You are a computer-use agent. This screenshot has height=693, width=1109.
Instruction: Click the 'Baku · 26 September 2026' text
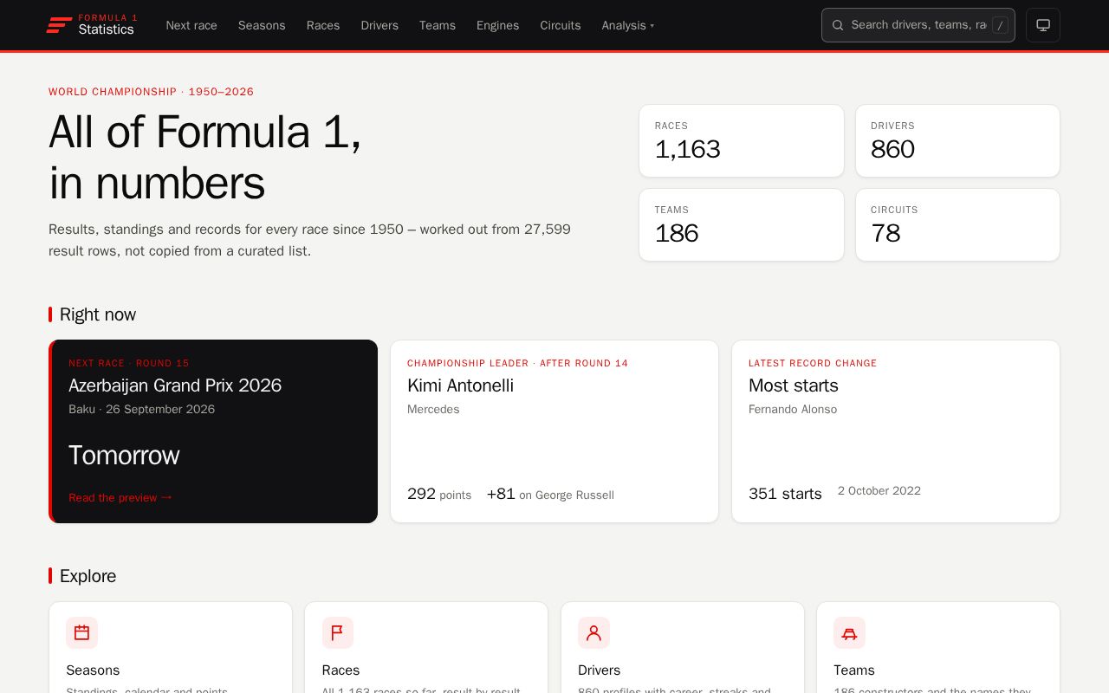pyautogui.click(x=142, y=409)
